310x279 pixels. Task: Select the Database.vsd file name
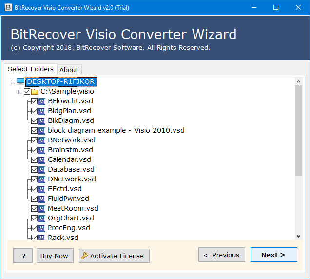point(71,169)
